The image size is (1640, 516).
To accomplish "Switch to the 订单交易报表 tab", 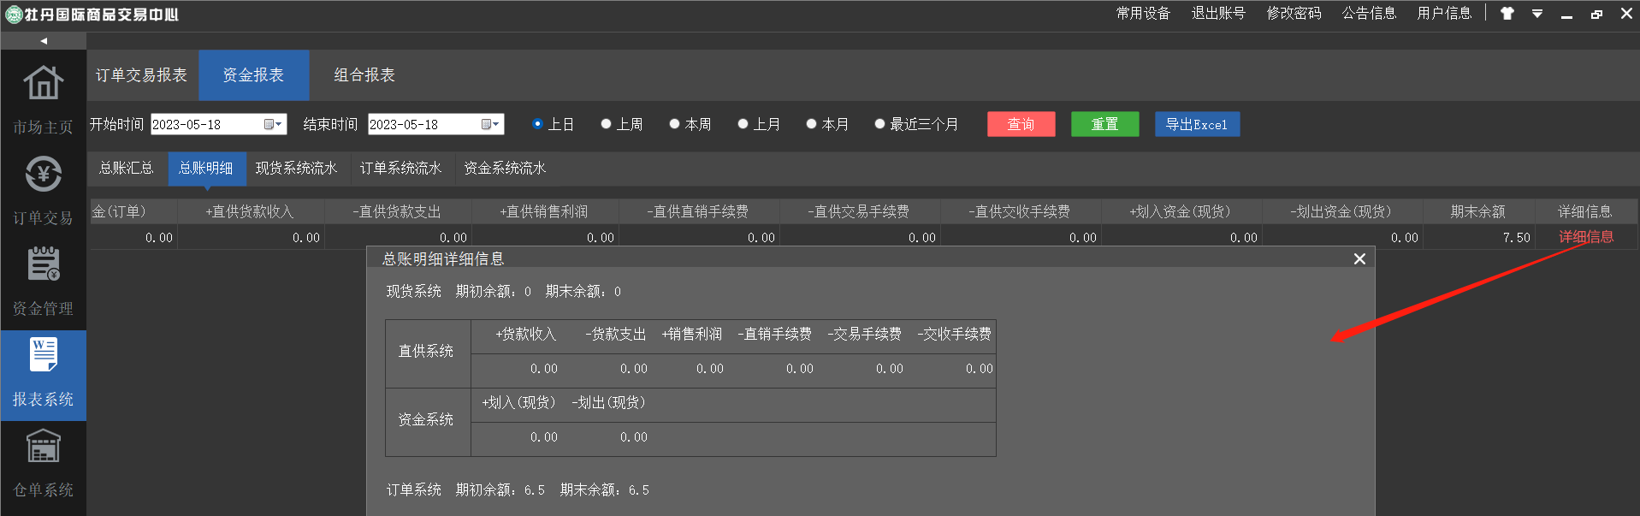I will coord(141,75).
